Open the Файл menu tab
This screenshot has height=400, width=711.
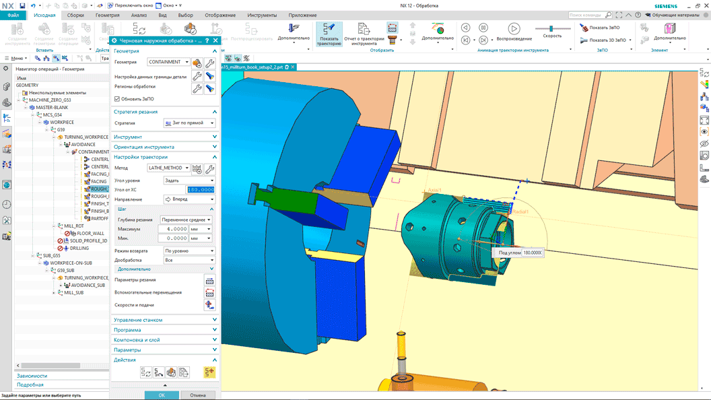point(13,15)
